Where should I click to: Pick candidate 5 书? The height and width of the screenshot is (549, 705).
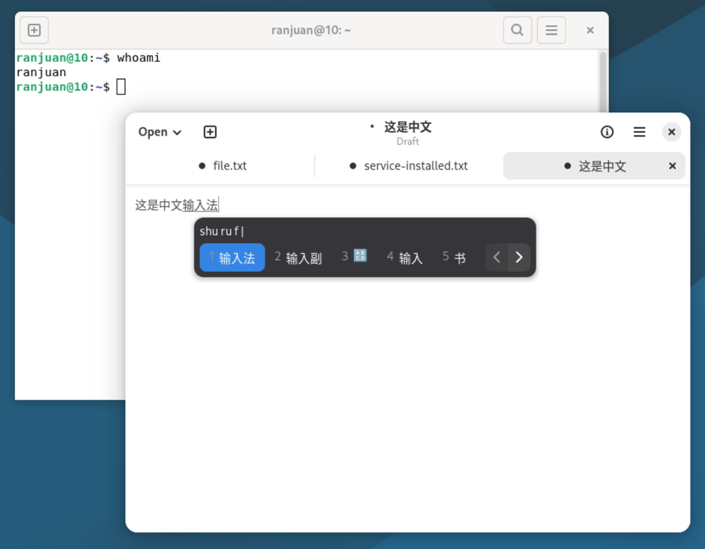(454, 258)
